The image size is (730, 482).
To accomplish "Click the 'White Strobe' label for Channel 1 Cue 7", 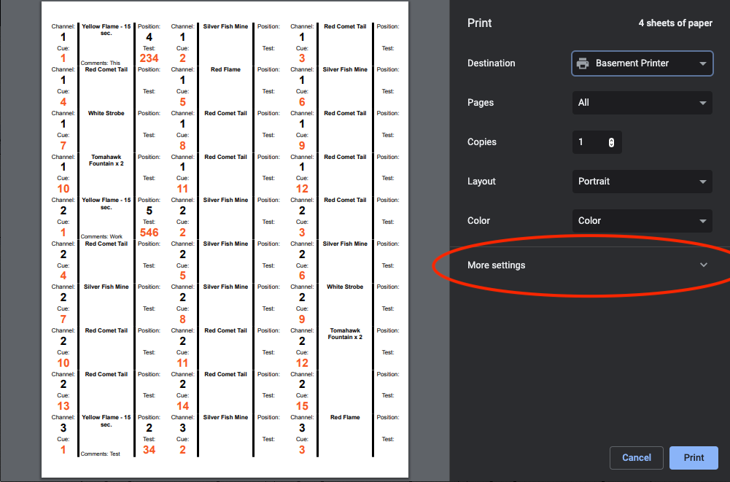I will [x=106, y=113].
